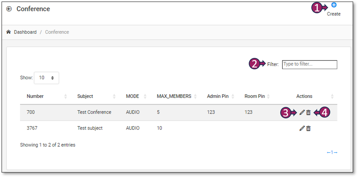
Task: Click next page arrow in pagination
Action: pyautogui.click(x=336, y=152)
